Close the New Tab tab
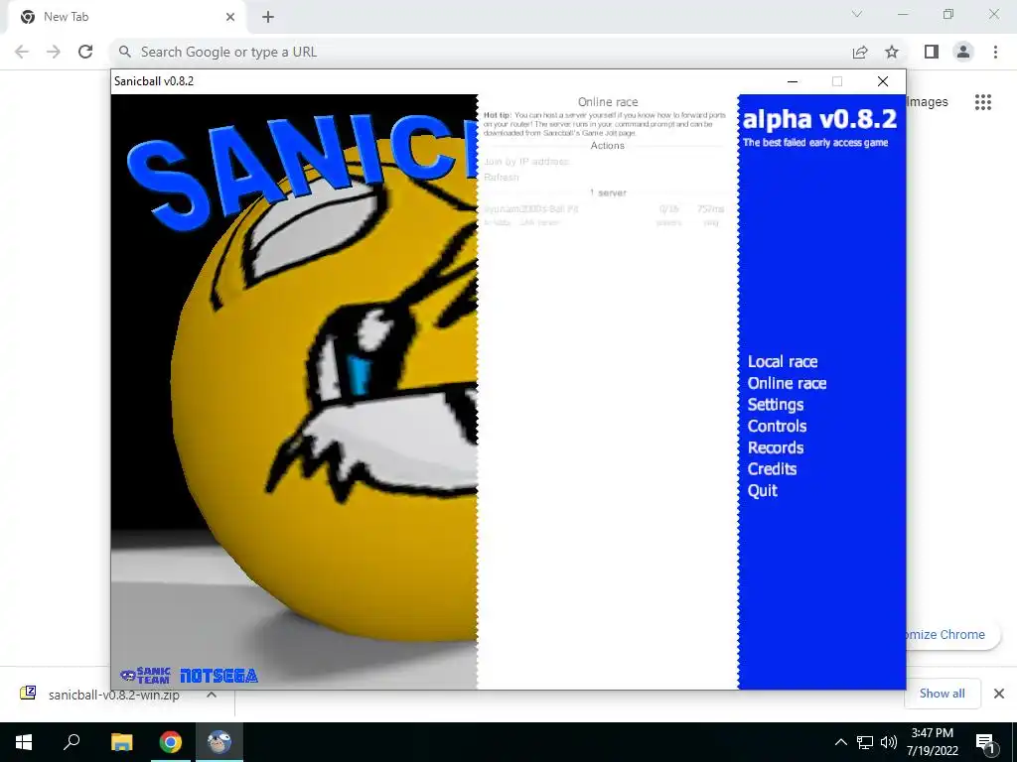 tap(230, 17)
